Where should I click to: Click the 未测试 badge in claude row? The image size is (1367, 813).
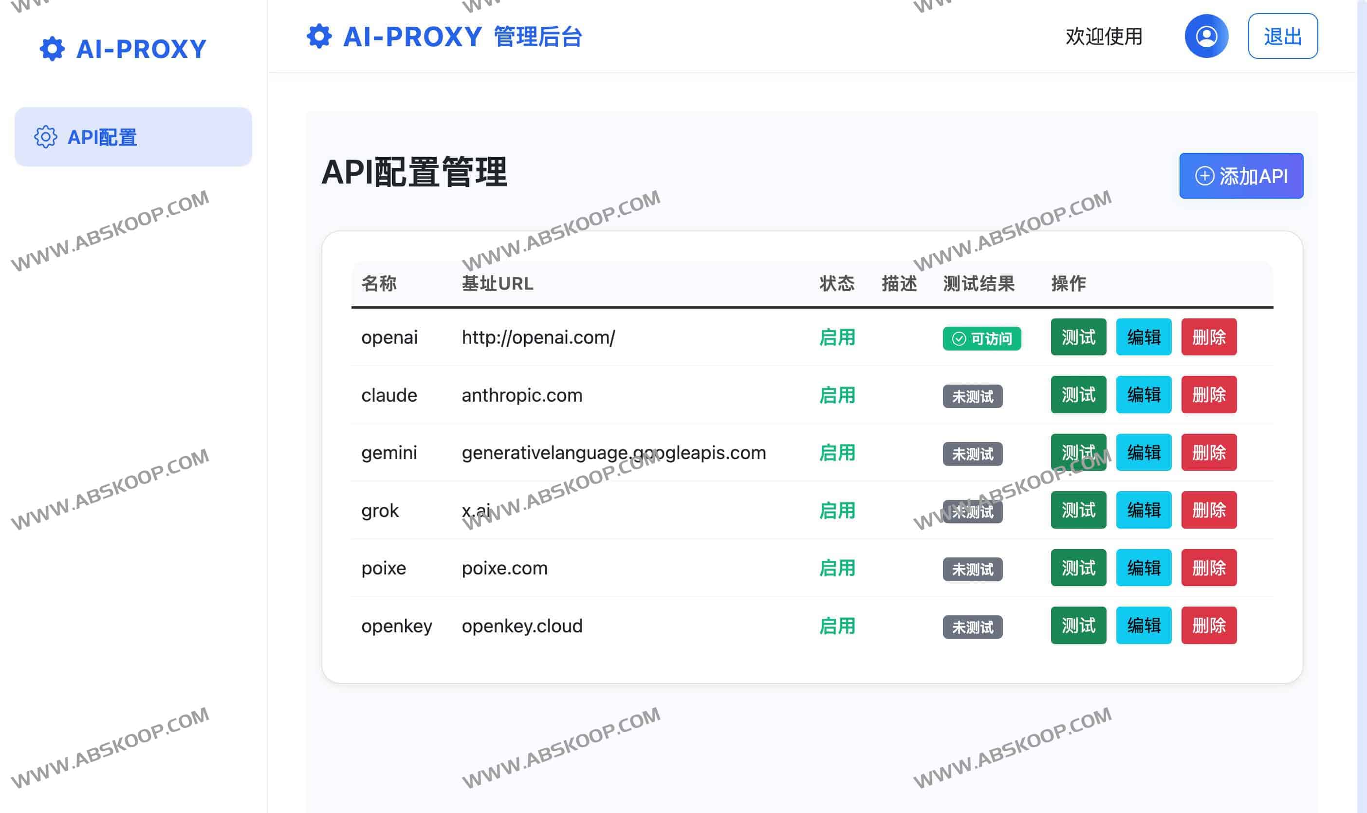click(972, 396)
